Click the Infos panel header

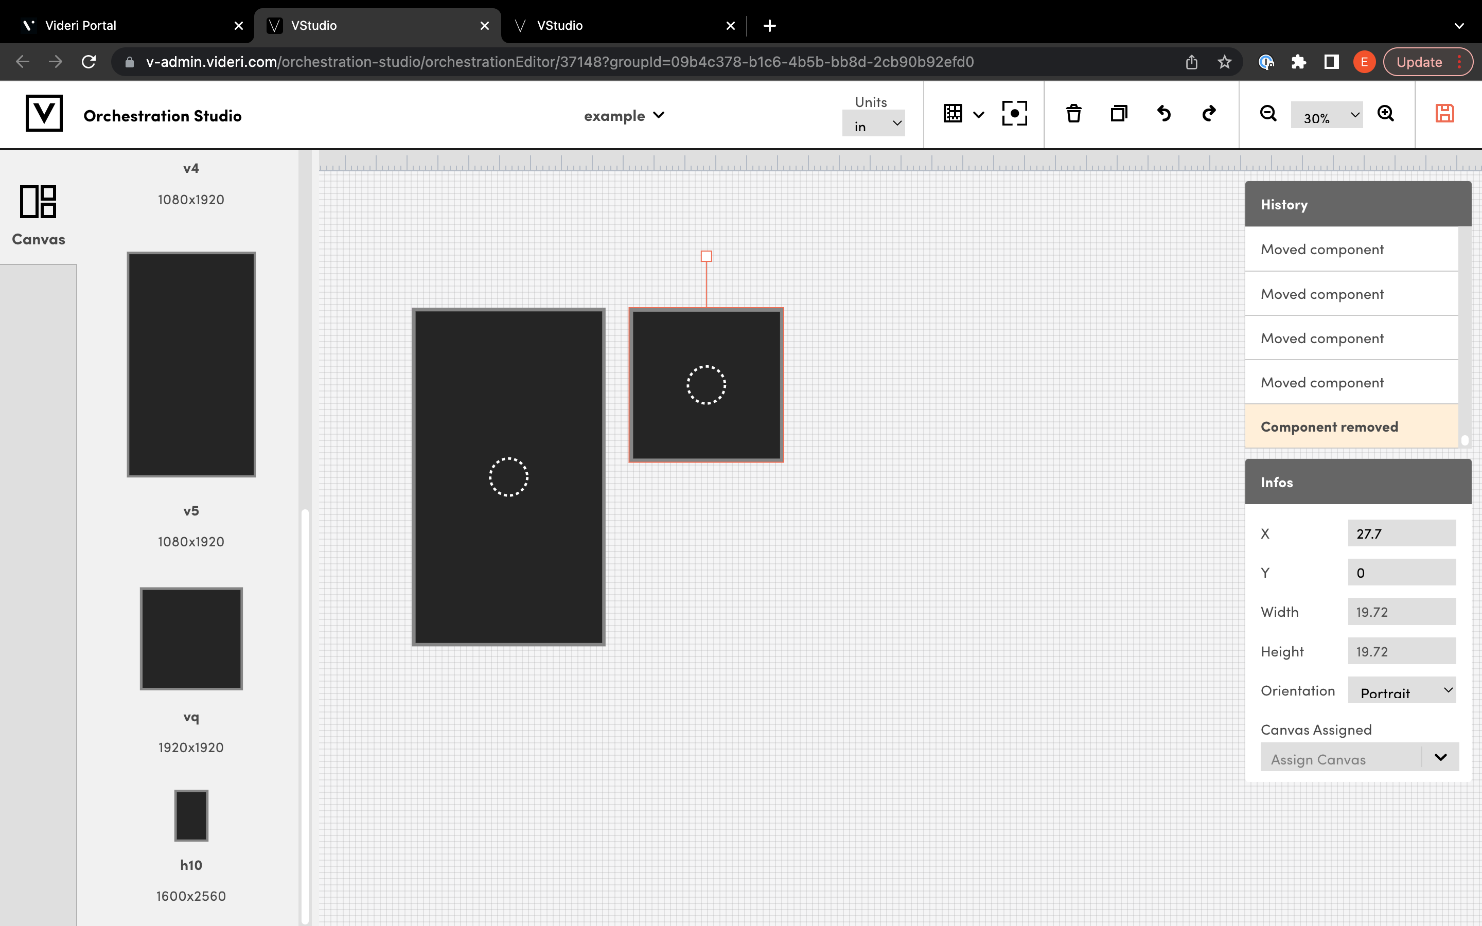1357,482
